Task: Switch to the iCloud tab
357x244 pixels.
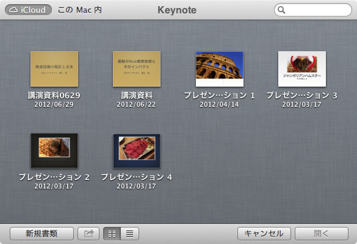Action: pos(29,10)
